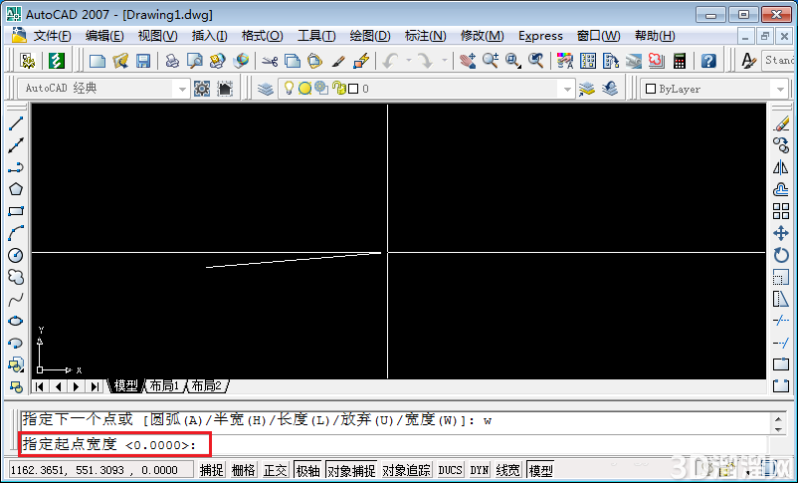Toggle 正交 ortho mode
Screen dimensions: 798x483
tap(276, 470)
